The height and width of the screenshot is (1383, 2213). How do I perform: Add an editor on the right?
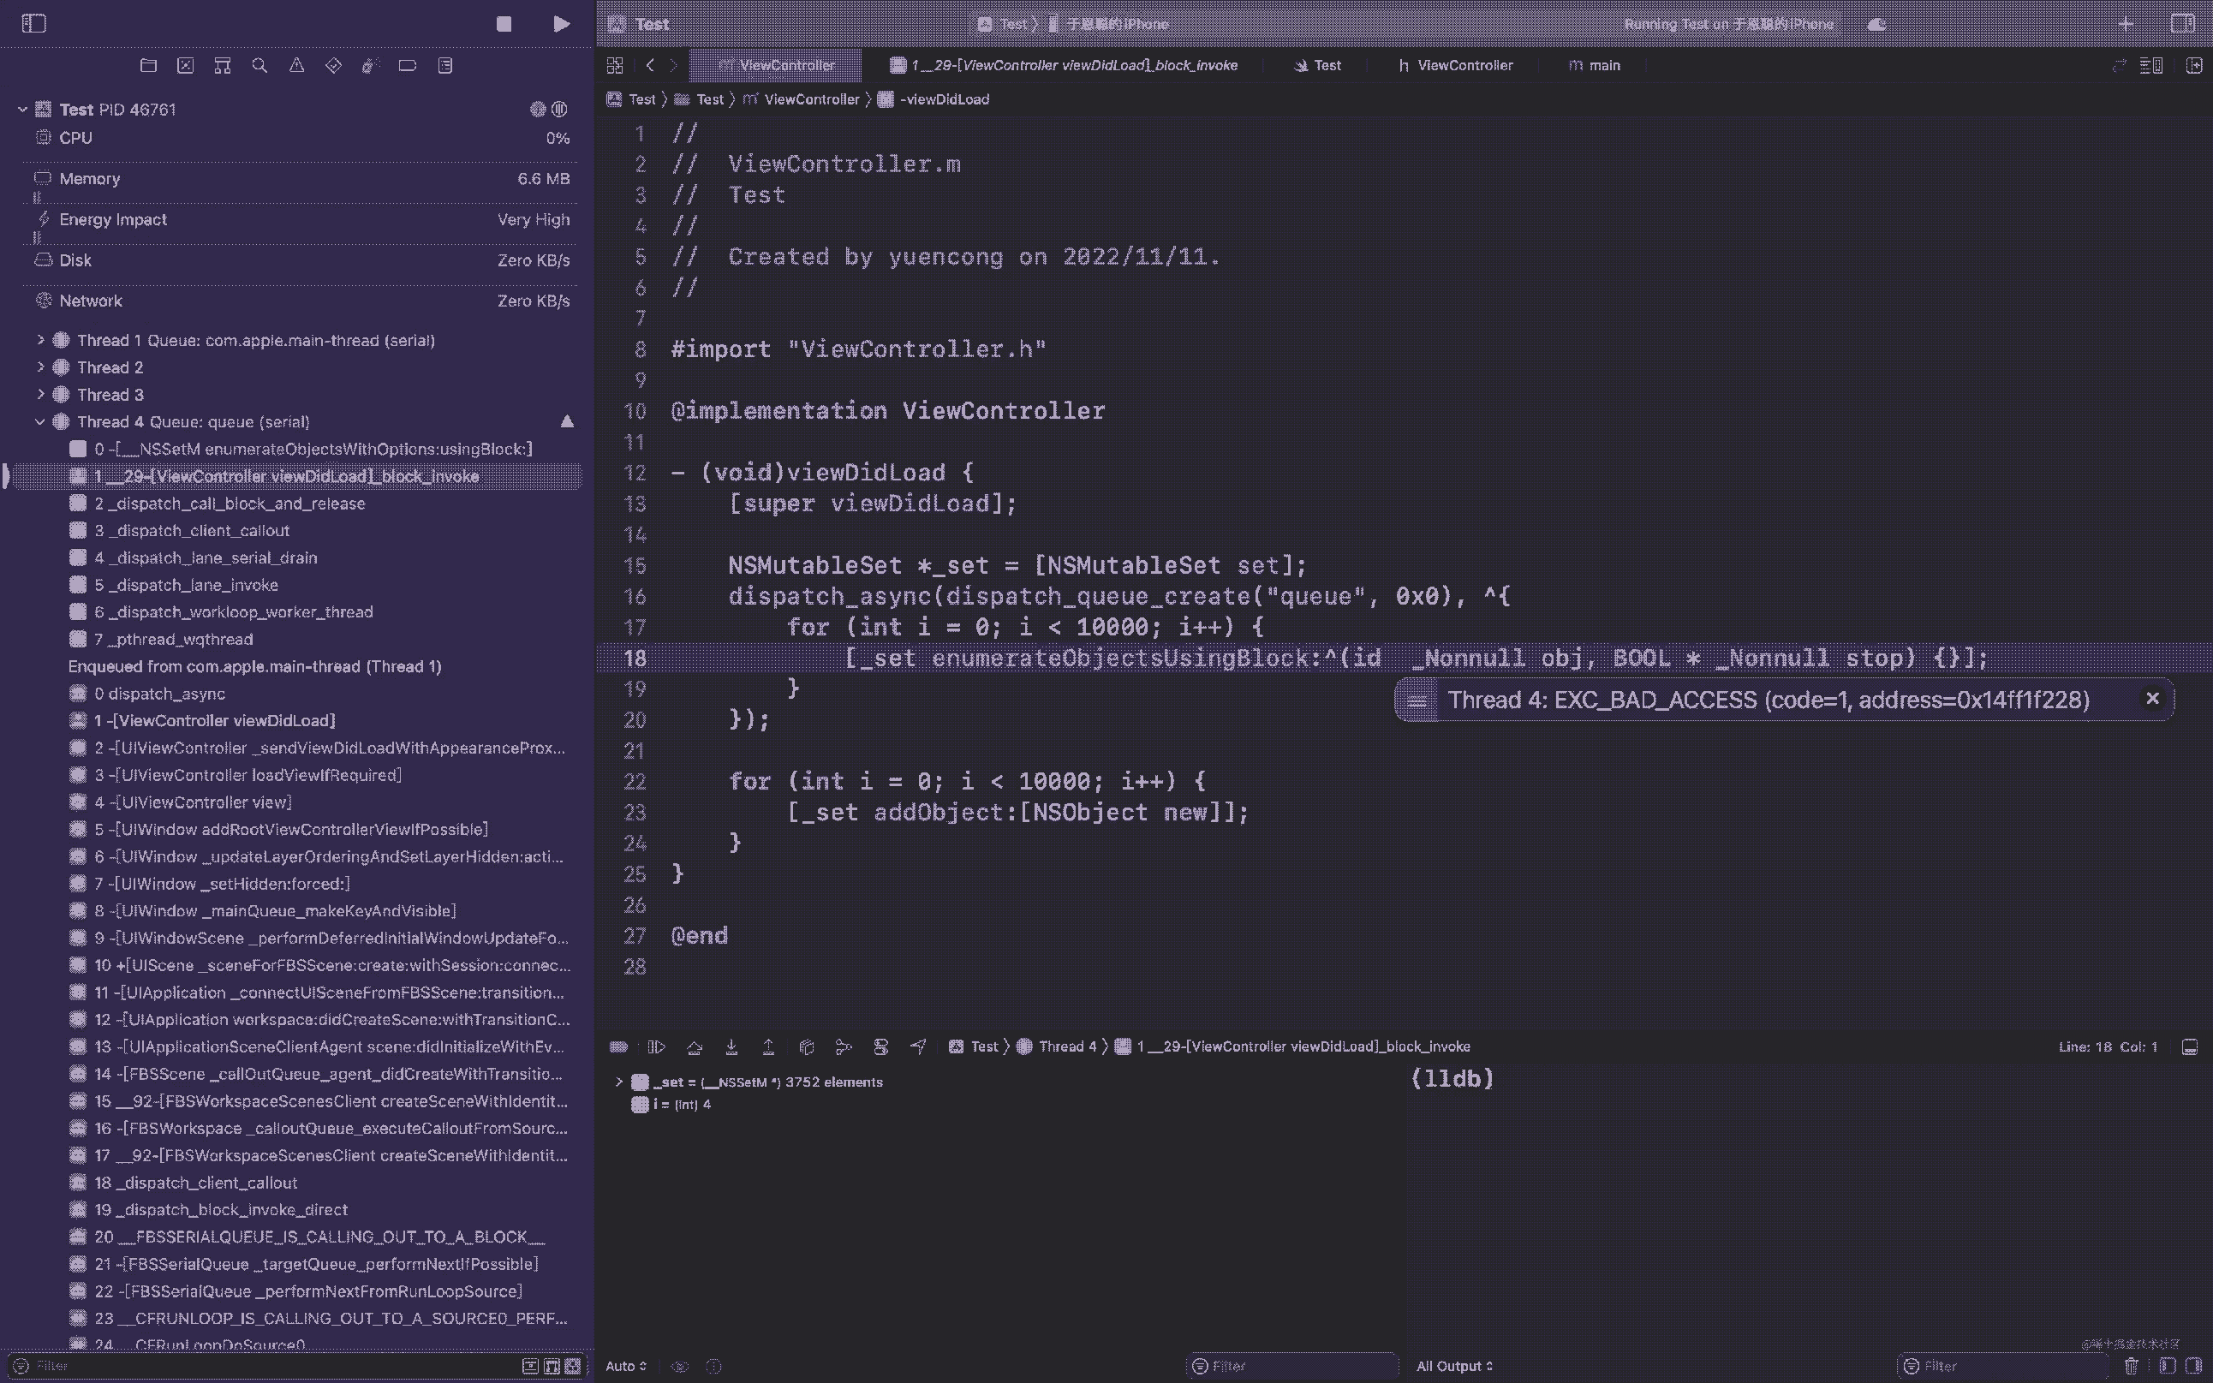2194,65
